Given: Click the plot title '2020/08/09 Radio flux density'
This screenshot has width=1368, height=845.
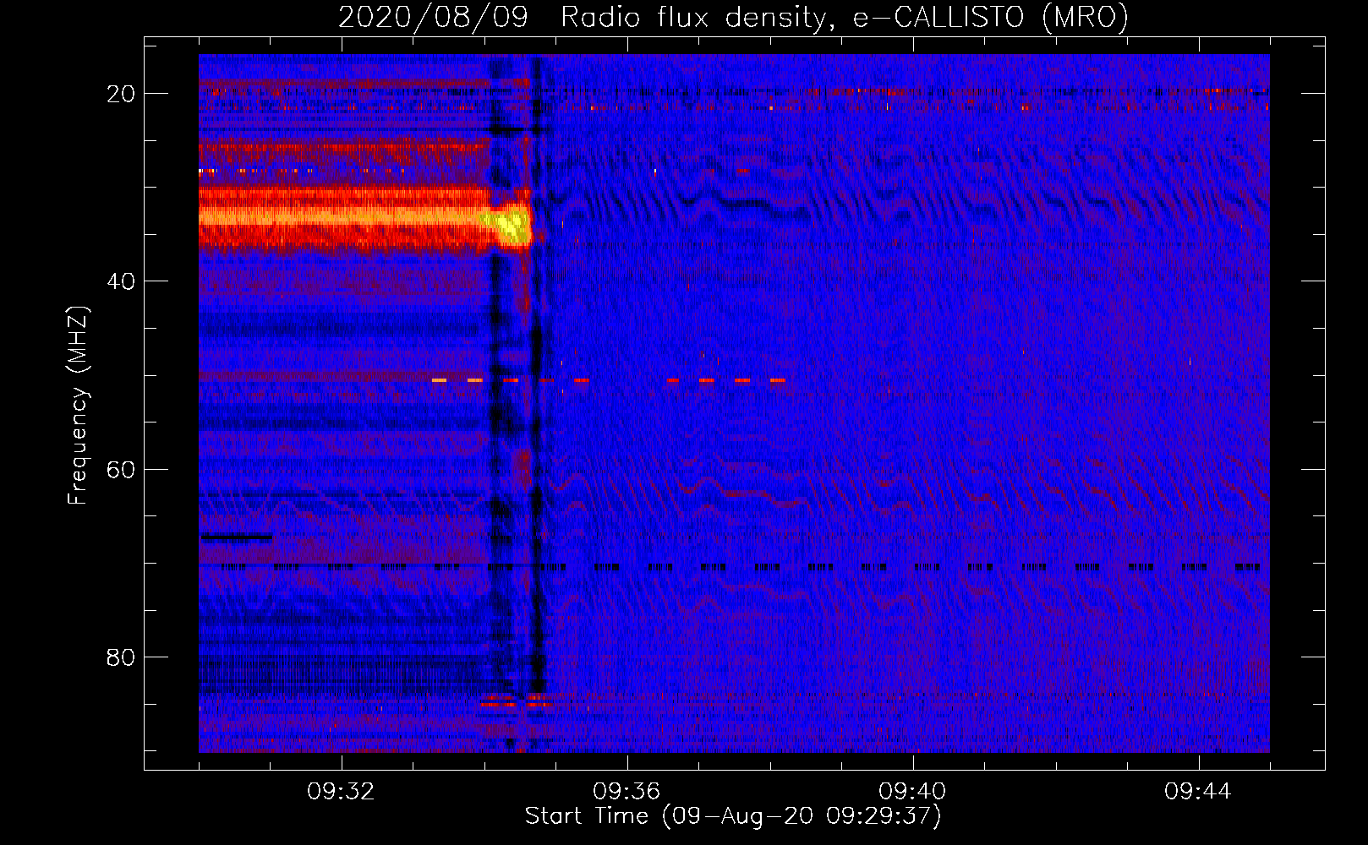Looking at the screenshot, I should 583,18.
